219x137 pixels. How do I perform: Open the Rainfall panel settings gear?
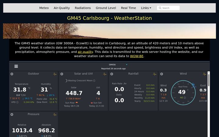pyautogui.click(x=112, y=74)
